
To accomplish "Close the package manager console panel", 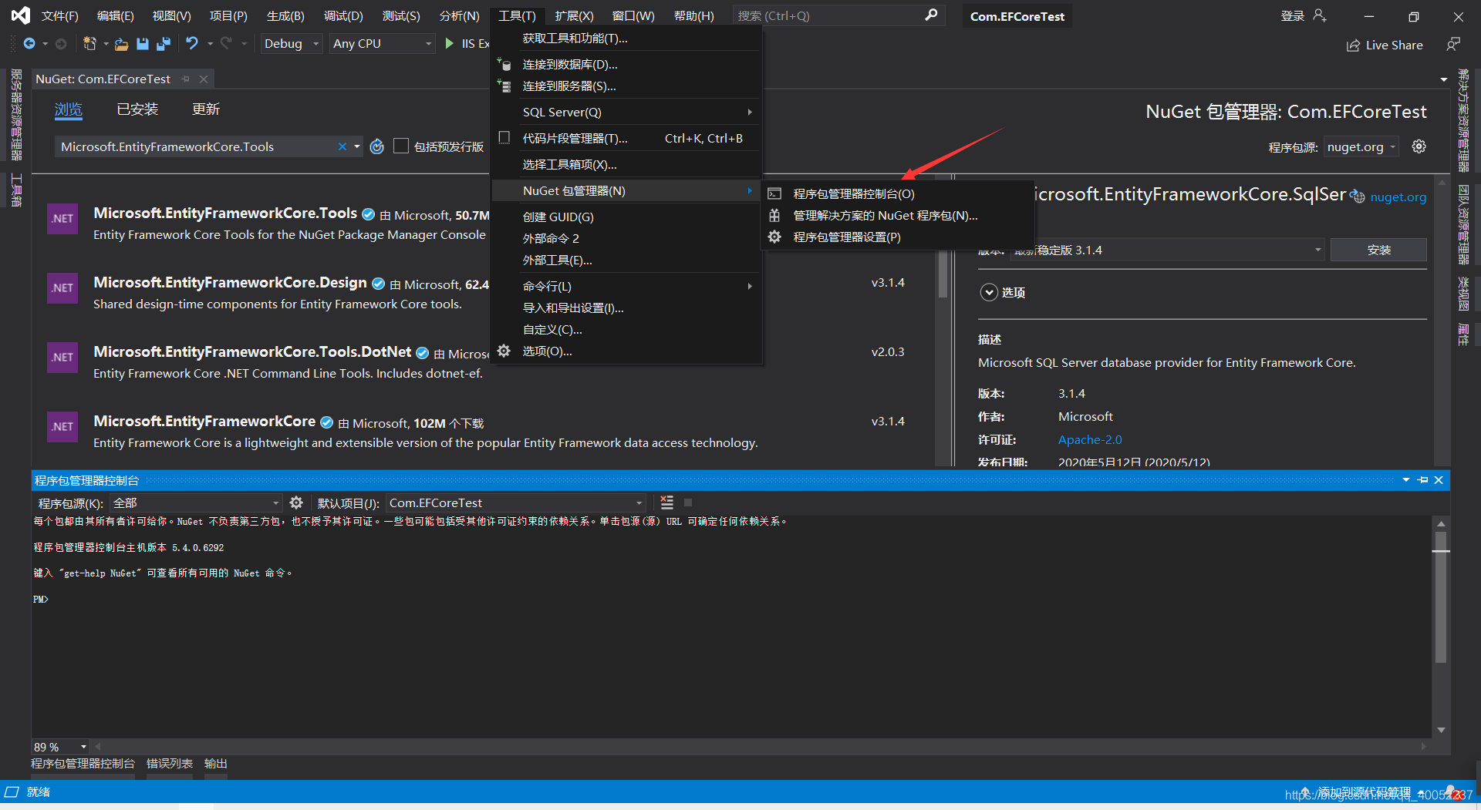I will pos(1439,480).
